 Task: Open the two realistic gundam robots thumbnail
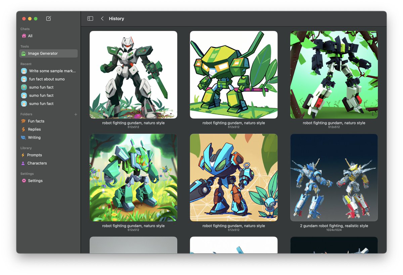point(334,178)
